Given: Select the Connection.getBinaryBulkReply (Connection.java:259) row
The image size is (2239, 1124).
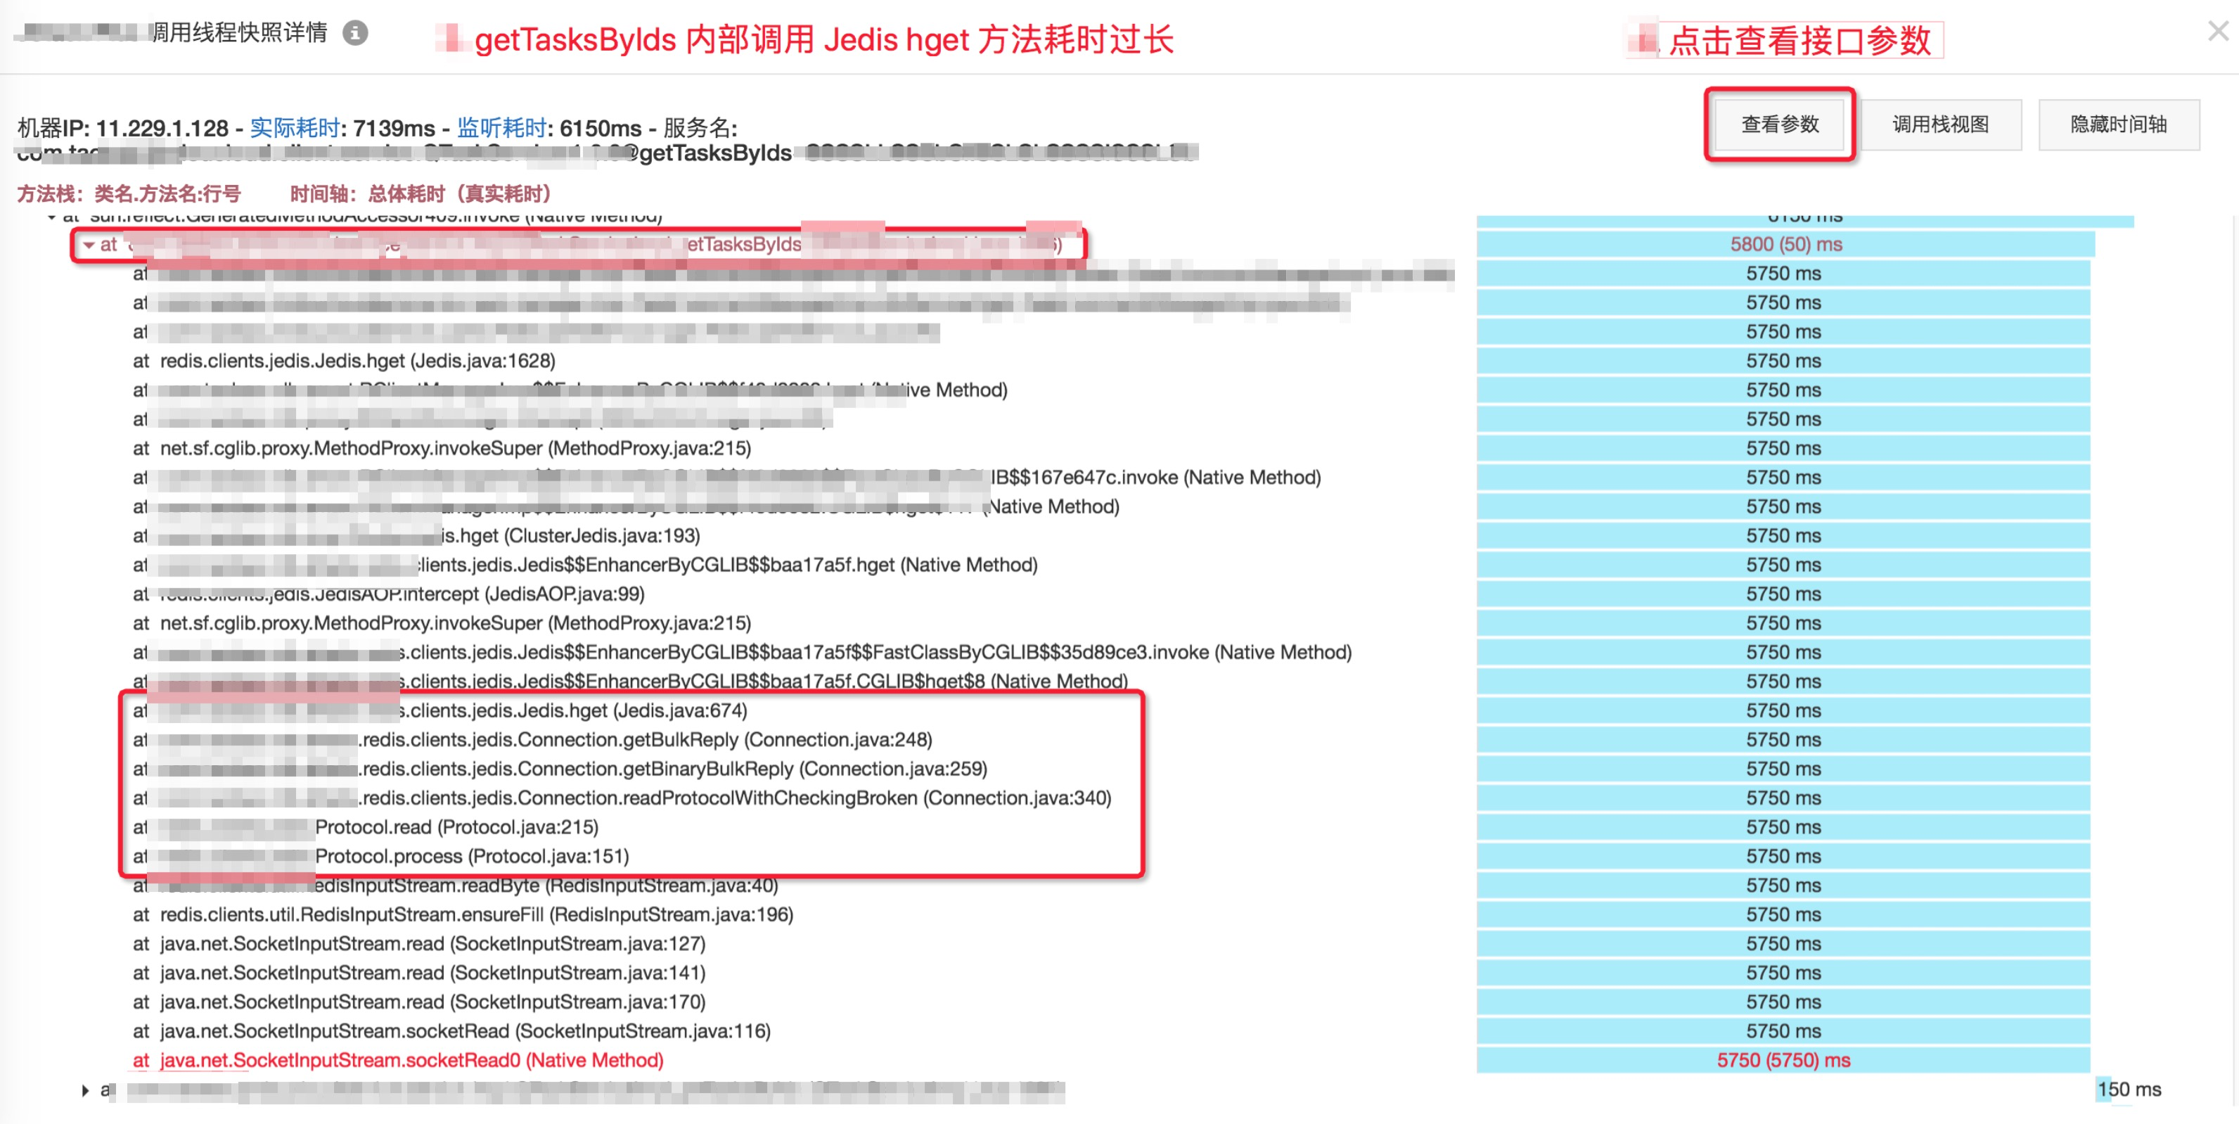Looking at the screenshot, I should [560, 769].
